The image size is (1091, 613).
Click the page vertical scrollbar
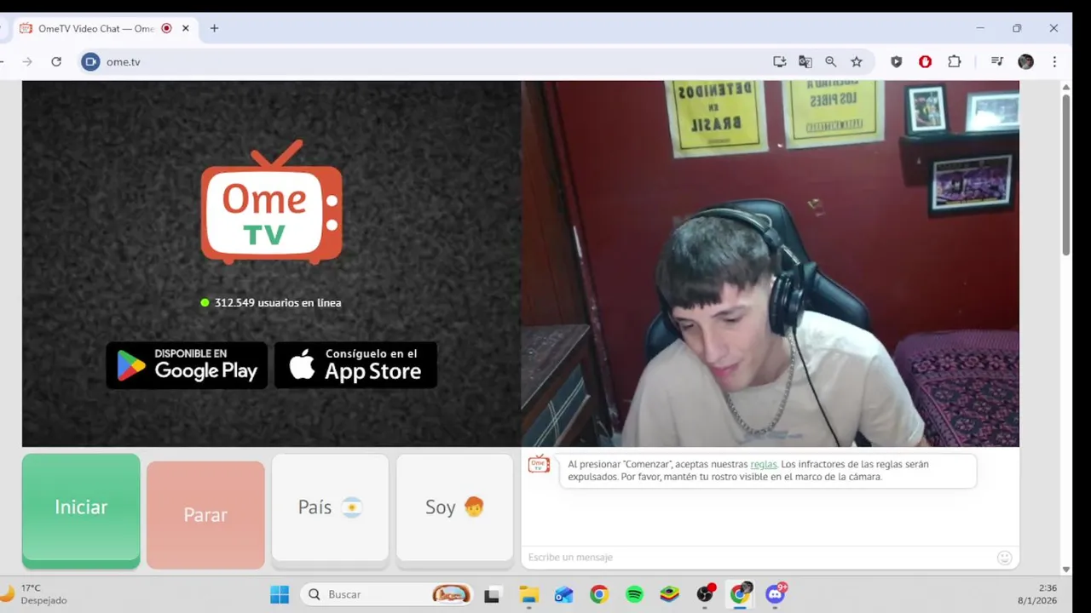[1065, 175]
